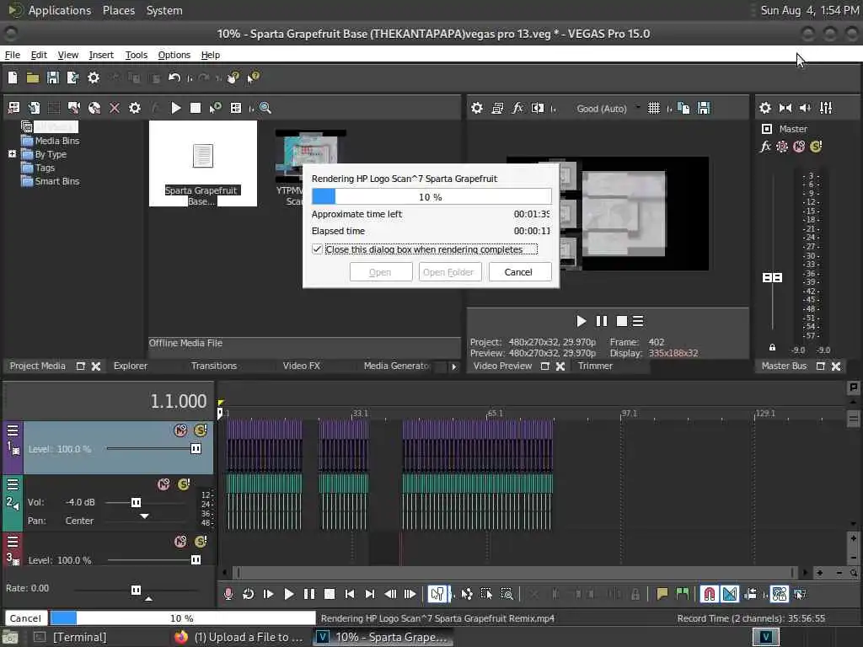863x647 pixels.
Task: Go to end of project in transport
Action: tap(370, 594)
